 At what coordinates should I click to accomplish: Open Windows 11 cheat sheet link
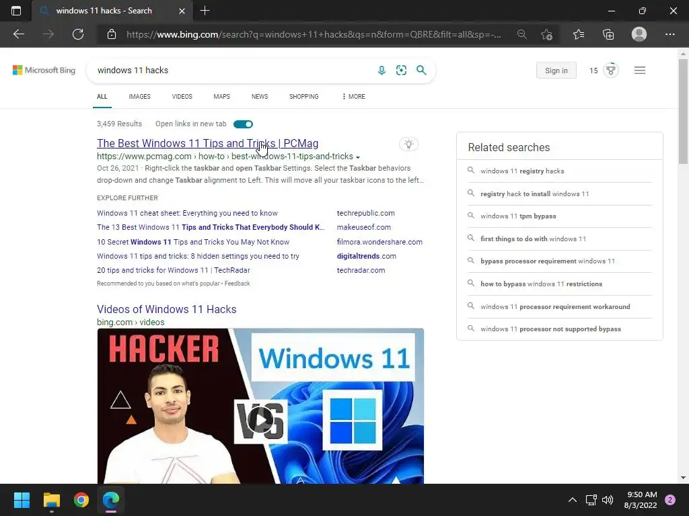pos(187,213)
